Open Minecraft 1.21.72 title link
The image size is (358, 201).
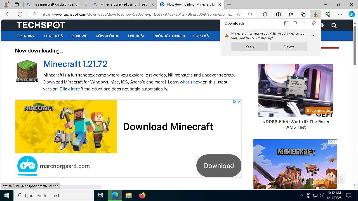tap(75, 64)
